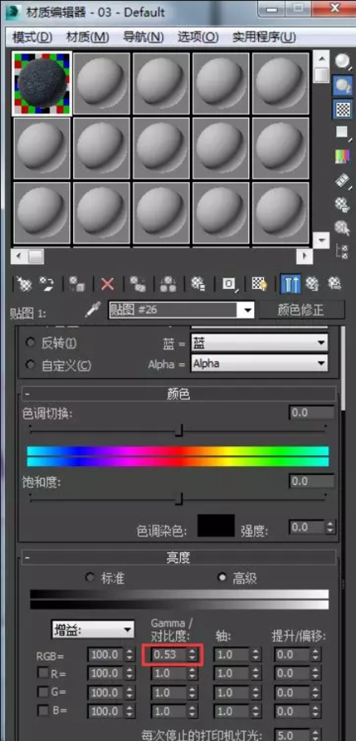This screenshot has width=356, height=741.
Task: Click the 色调切换 value field
Action: [x=312, y=412]
